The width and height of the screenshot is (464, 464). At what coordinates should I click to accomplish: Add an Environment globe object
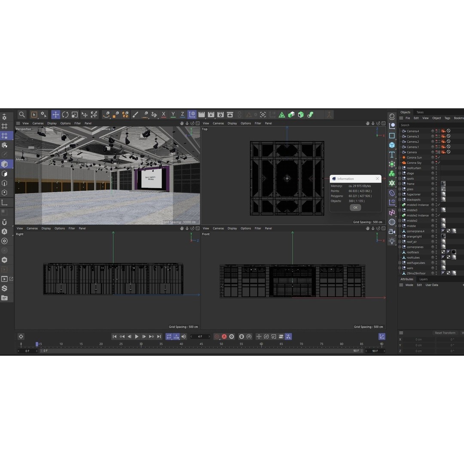pos(392,222)
